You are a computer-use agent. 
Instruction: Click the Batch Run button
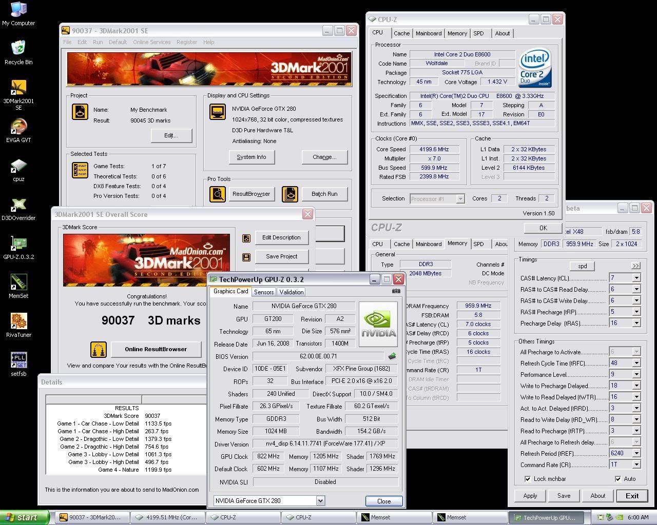point(324,194)
